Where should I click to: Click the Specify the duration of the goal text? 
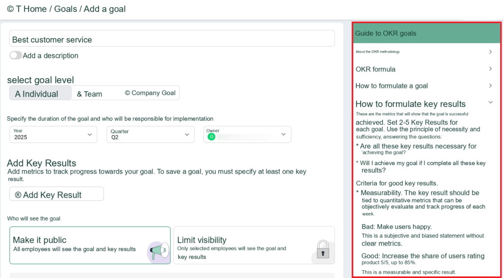point(110,119)
